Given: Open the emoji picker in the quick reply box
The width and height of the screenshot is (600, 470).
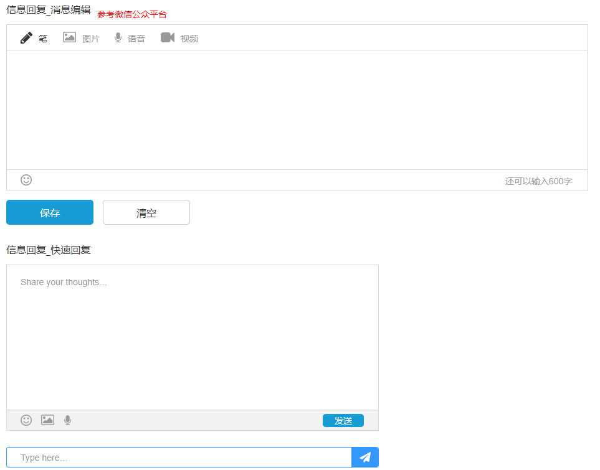Looking at the screenshot, I should 26,420.
